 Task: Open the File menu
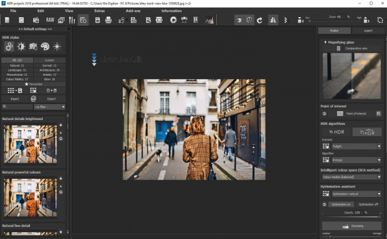coord(13,11)
